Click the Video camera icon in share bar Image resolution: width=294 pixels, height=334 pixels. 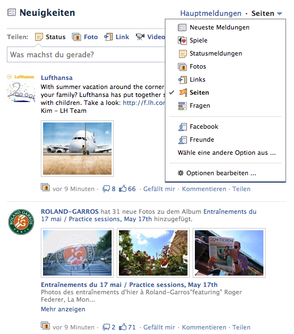point(140,37)
